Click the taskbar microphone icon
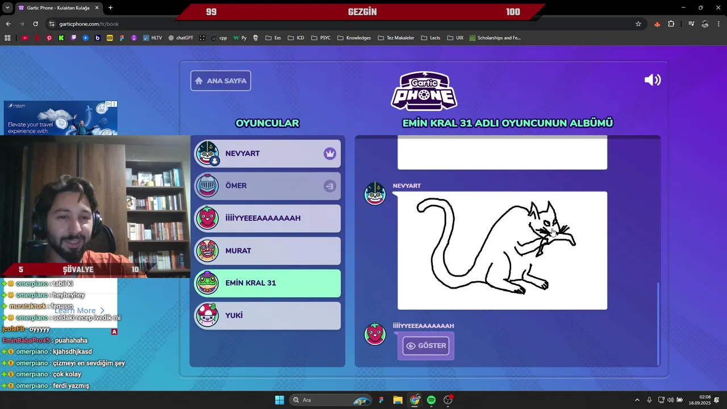727x409 pixels. coord(649,400)
